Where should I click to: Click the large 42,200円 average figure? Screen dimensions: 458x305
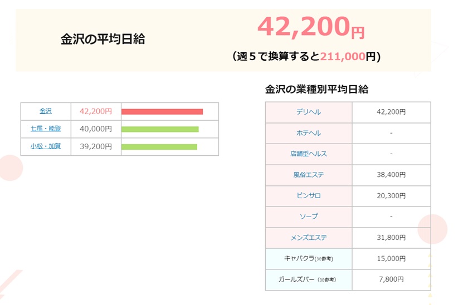(310, 27)
